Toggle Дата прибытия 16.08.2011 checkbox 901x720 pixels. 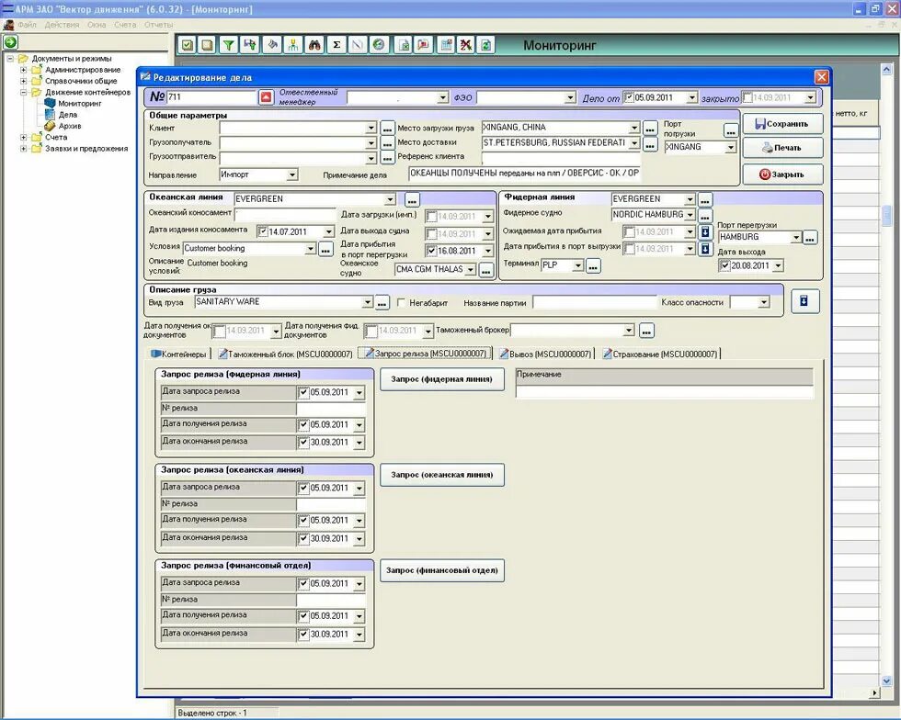(x=431, y=251)
